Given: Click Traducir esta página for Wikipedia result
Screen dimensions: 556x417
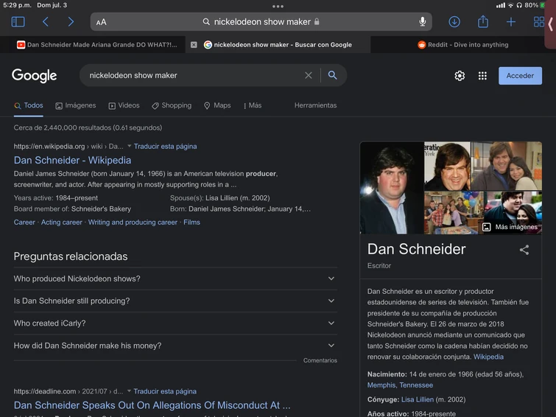Looking at the screenshot, I should pyautogui.click(x=165, y=146).
